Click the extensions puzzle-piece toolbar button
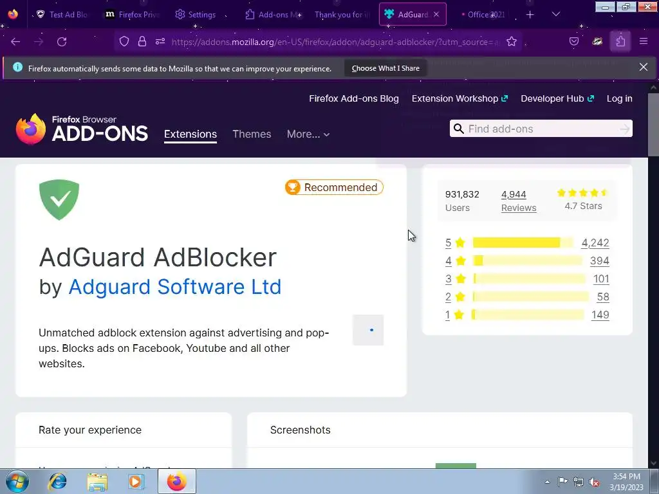The image size is (659, 494). [x=620, y=41]
